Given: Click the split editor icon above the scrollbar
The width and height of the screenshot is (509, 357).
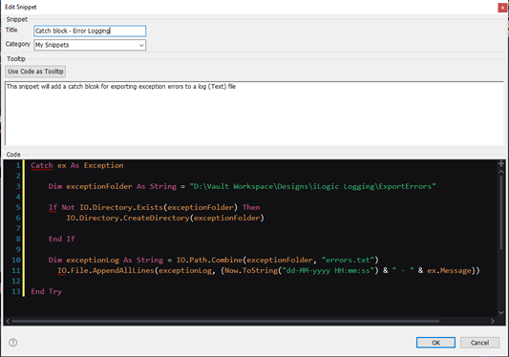Looking at the screenshot, I should pos(501,163).
